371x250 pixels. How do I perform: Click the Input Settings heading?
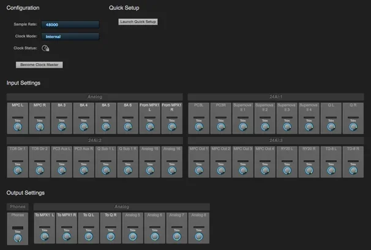23,83
